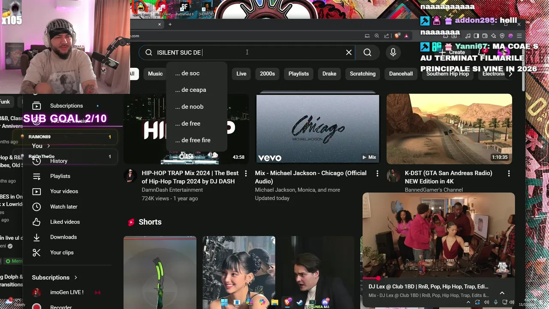Viewport: 549px width, 309px height.
Task: Start voice search with microphone icon
Action: tap(393, 52)
